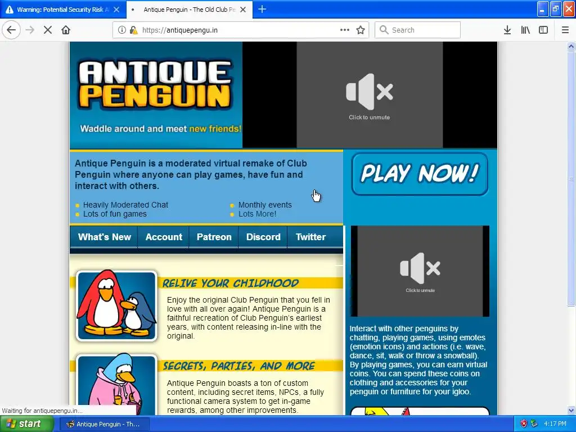576x432 pixels.
Task: Open page actions three-dot menu
Action: pyautogui.click(x=345, y=30)
